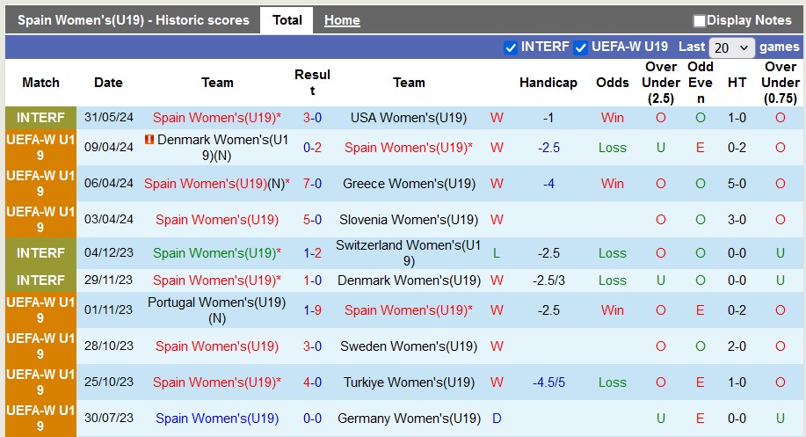This screenshot has width=806, height=437.
Task: Open Germany Women's(U19) team link
Action: pos(410,418)
